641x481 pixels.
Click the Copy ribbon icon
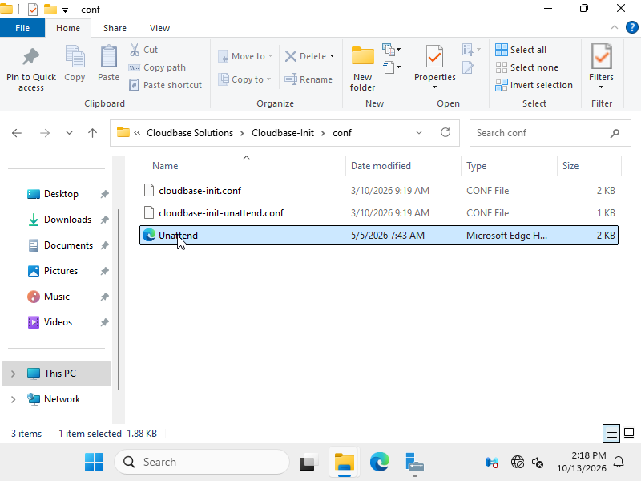click(x=75, y=56)
